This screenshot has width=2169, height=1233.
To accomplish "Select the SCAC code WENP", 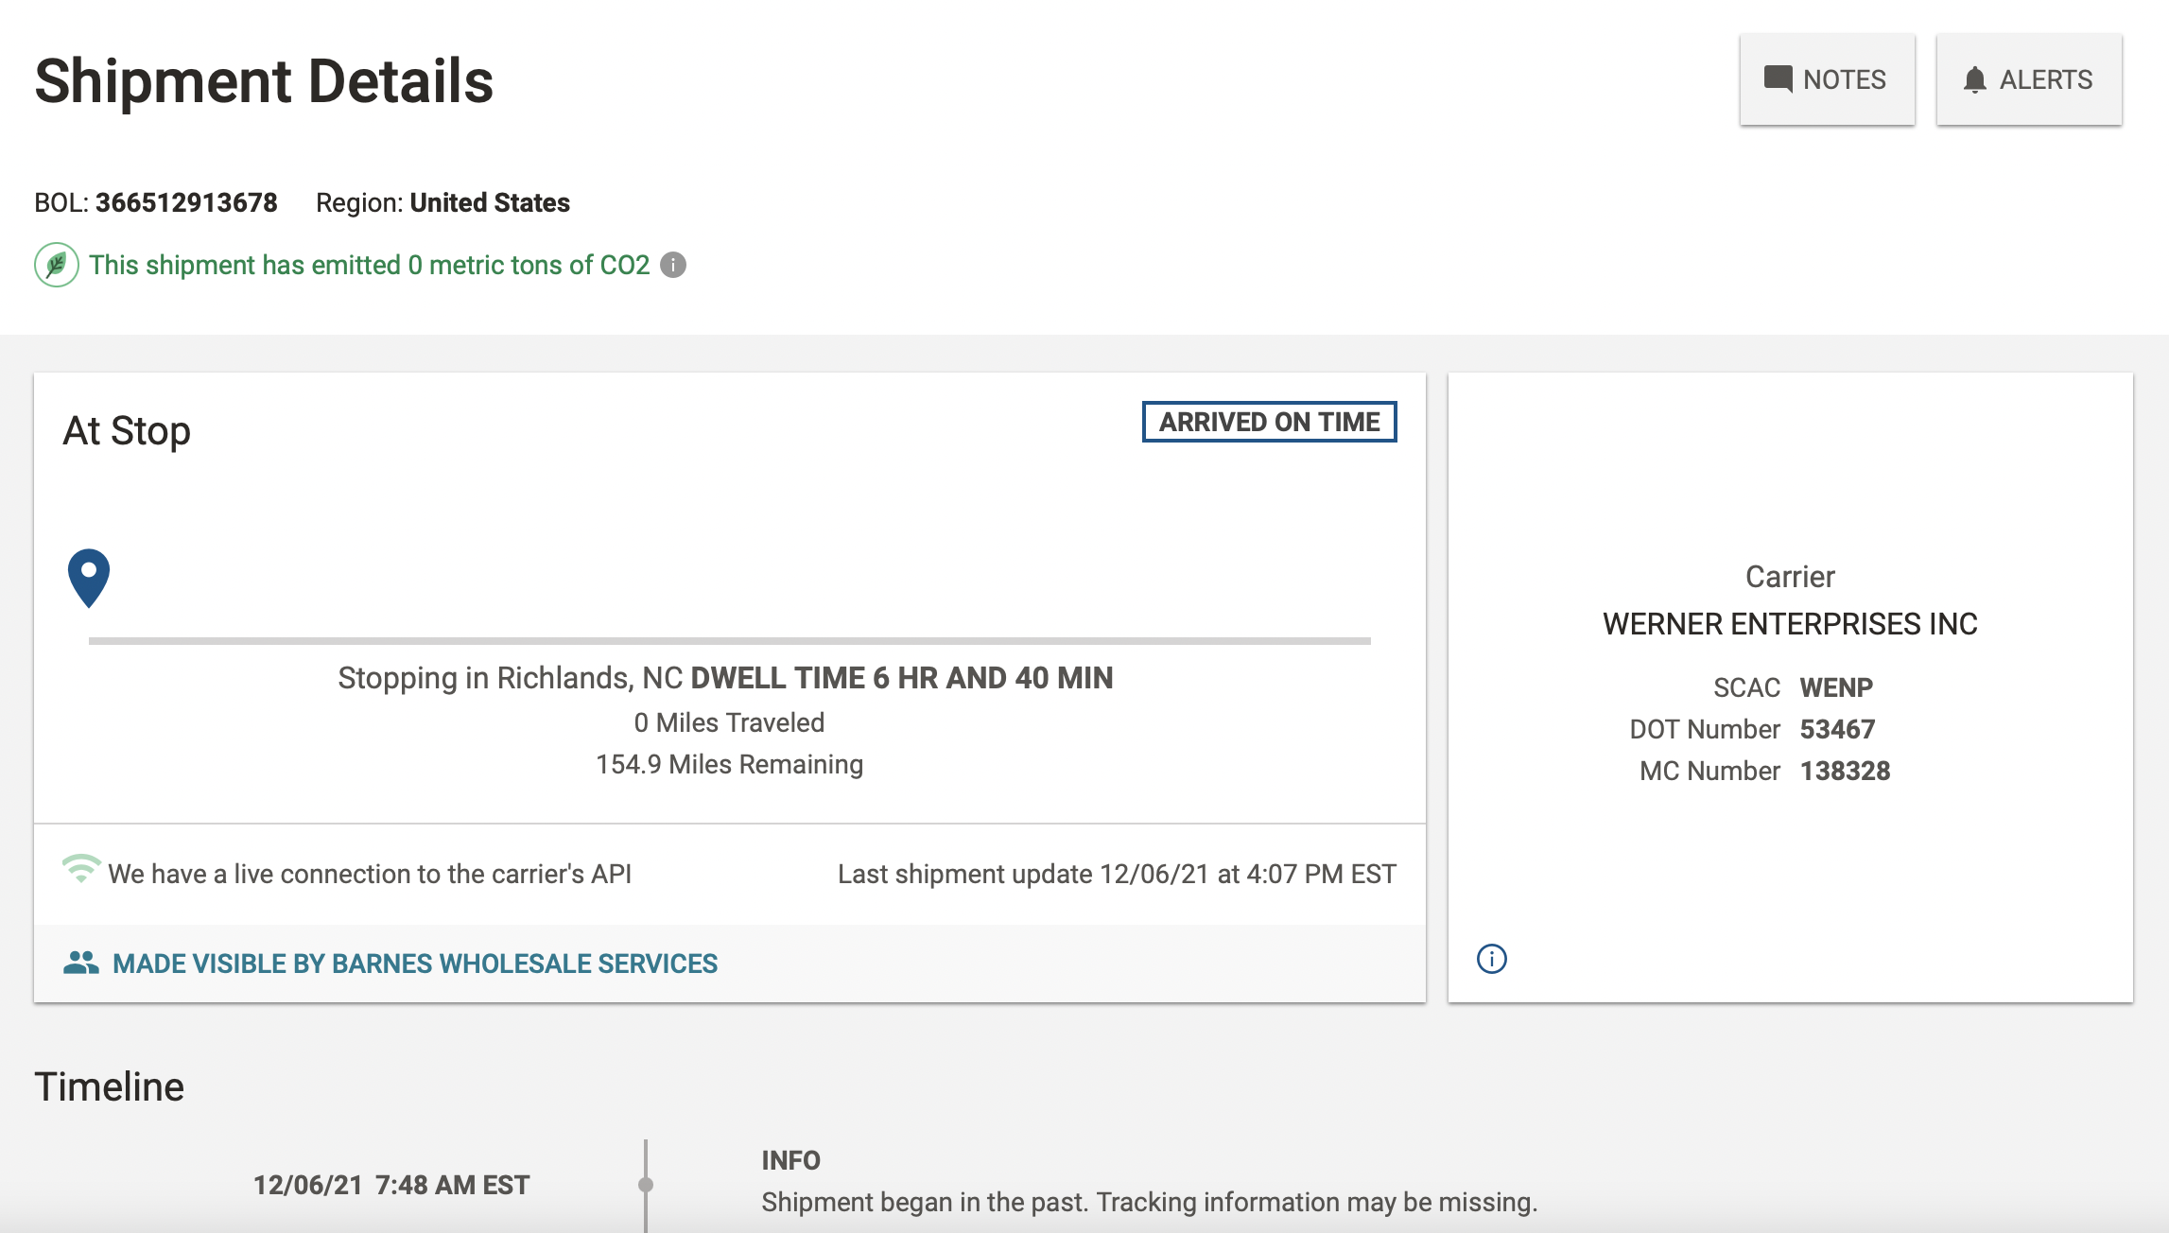I will [x=1836, y=687].
